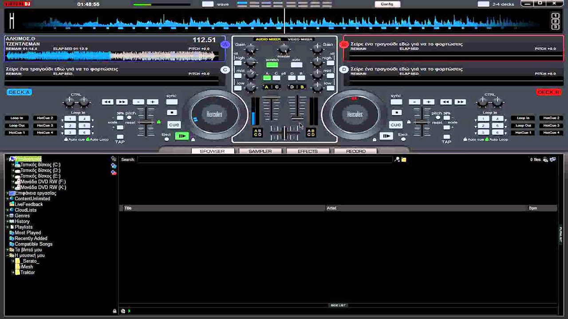Expand Επιφάνεια εργασίας node

point(8,193)
